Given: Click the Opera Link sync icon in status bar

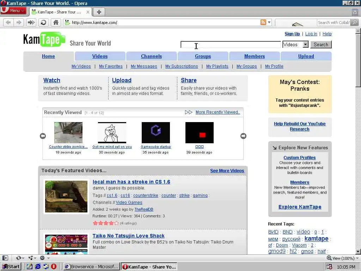Looking at the screenshot, I should pyautogui.click(x=19, y=258).
